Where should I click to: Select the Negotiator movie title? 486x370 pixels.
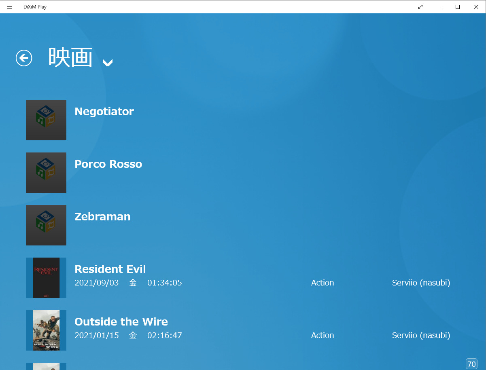pos(104,112)
